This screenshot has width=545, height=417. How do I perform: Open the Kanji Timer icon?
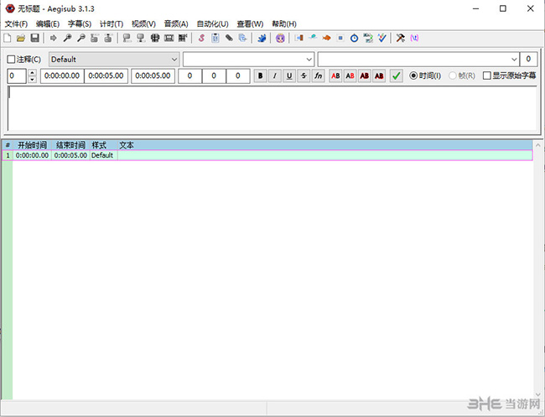click(x=368, y=38)
